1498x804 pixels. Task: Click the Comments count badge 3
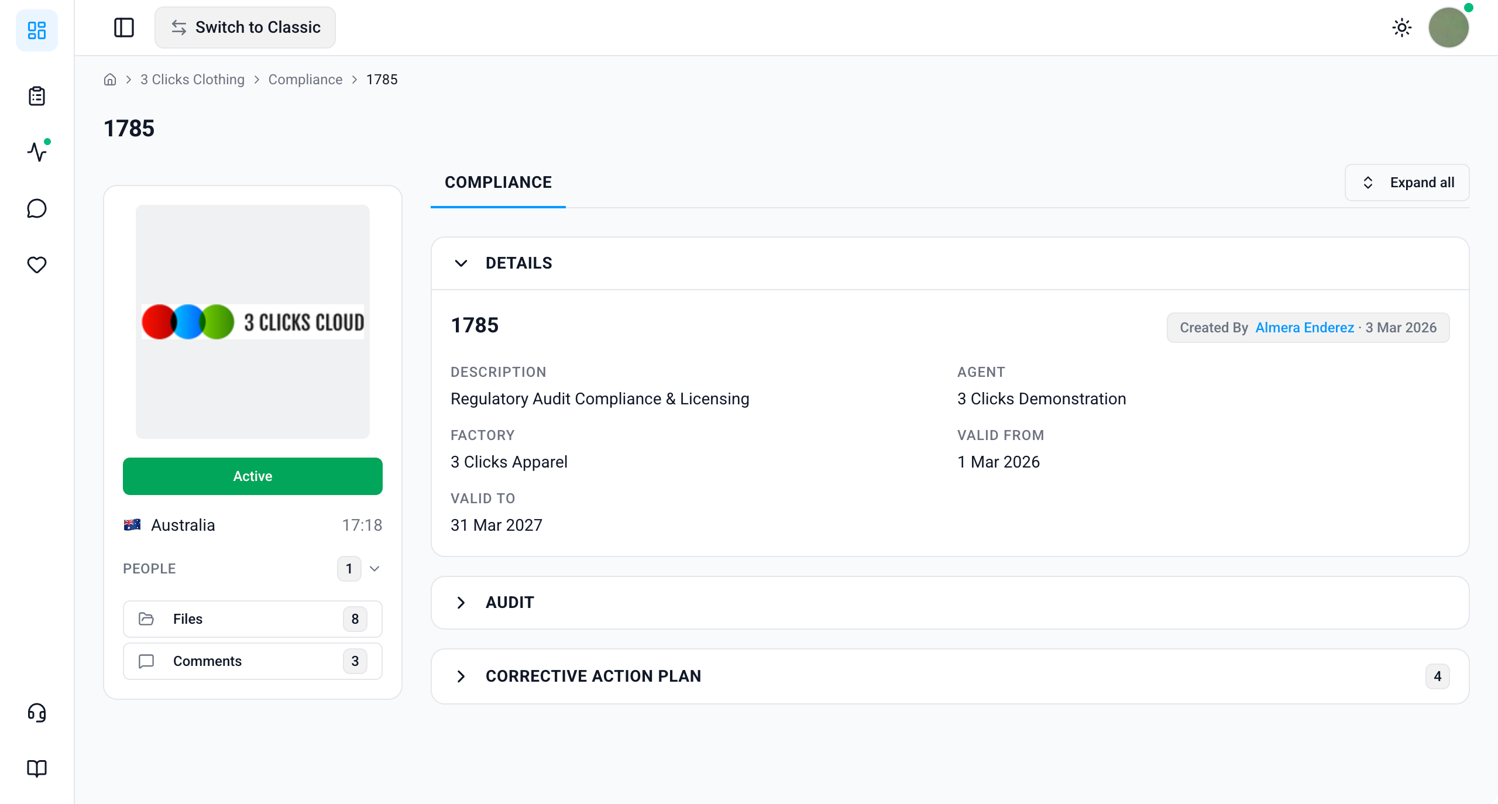355,661
